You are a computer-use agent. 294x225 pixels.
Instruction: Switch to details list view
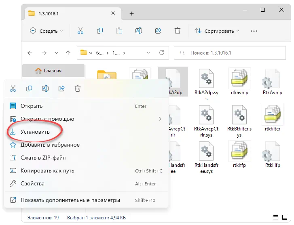pyautogui.click(x=276, y=217)
